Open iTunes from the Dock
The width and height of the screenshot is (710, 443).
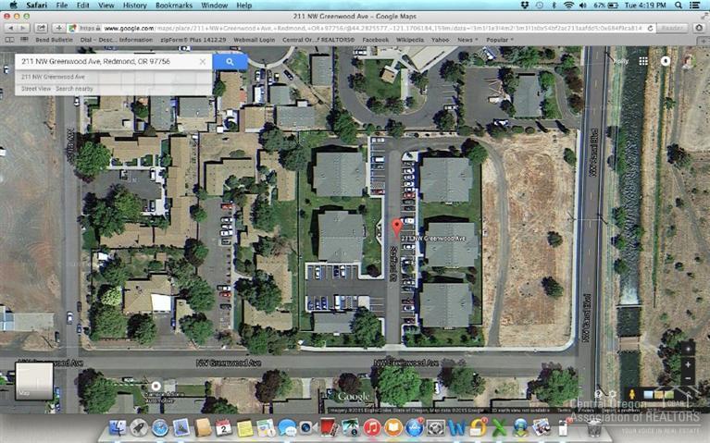[372, 428]
